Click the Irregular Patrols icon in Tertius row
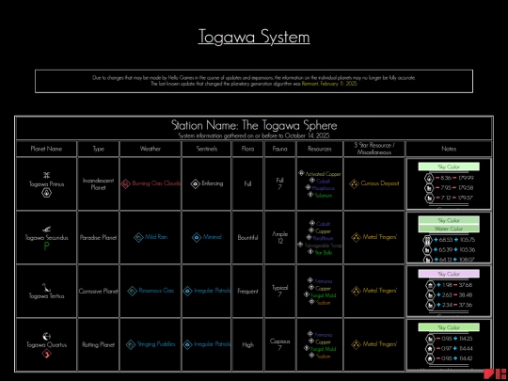The image size is (508, 381). tap(187, 291)
